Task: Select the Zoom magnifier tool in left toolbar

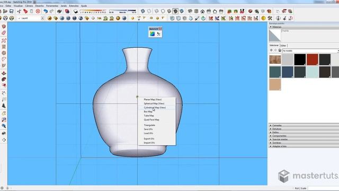Action: [4, 126]
